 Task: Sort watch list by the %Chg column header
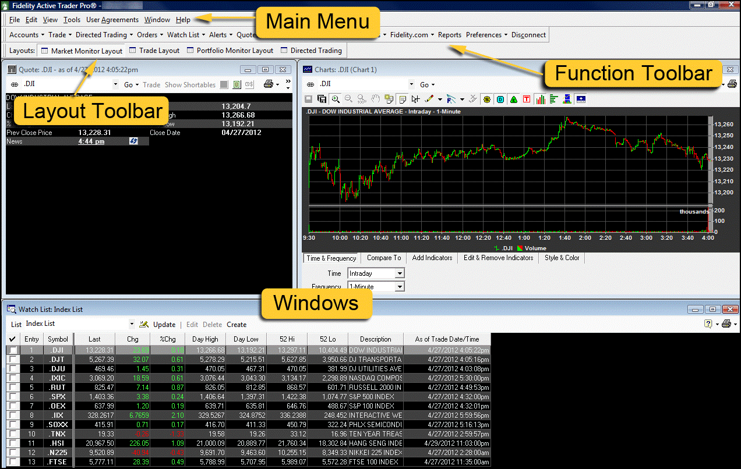coord(167,339)
